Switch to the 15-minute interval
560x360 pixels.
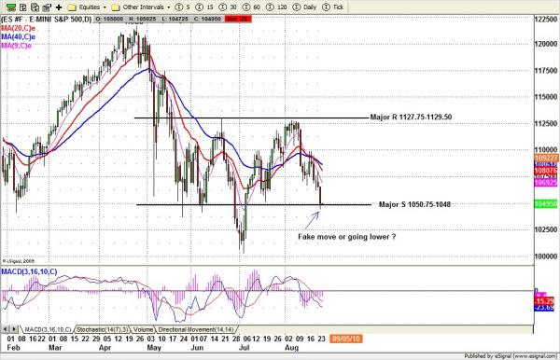point(205,7)
